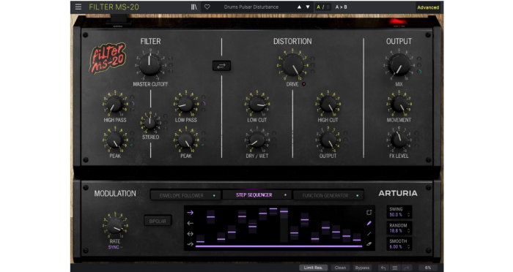Open the edit history list
The image size is (513, 272).
pos(395,268)
